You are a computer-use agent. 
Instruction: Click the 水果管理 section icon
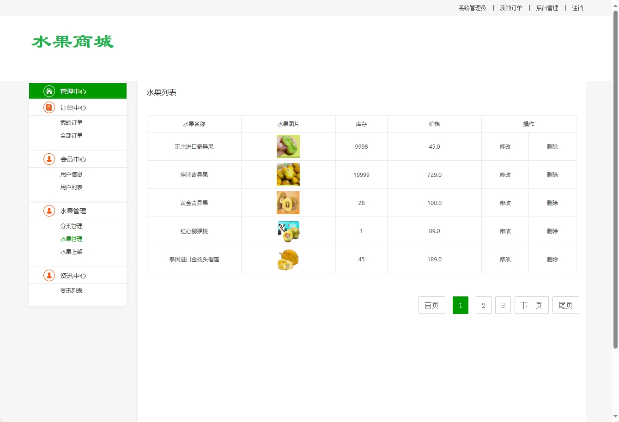click(49, 211)
